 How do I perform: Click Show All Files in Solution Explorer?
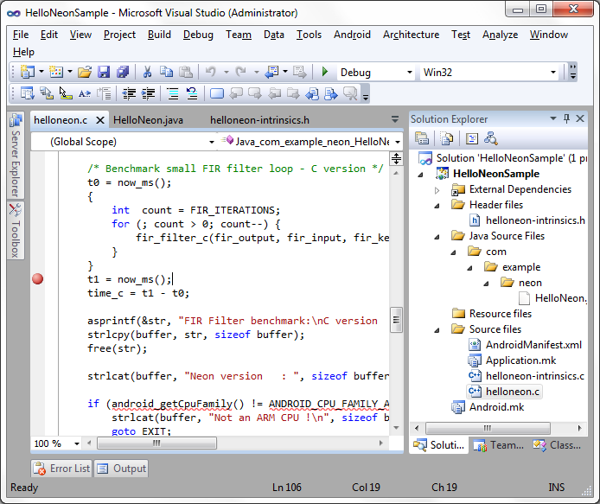tap(446, 138)
